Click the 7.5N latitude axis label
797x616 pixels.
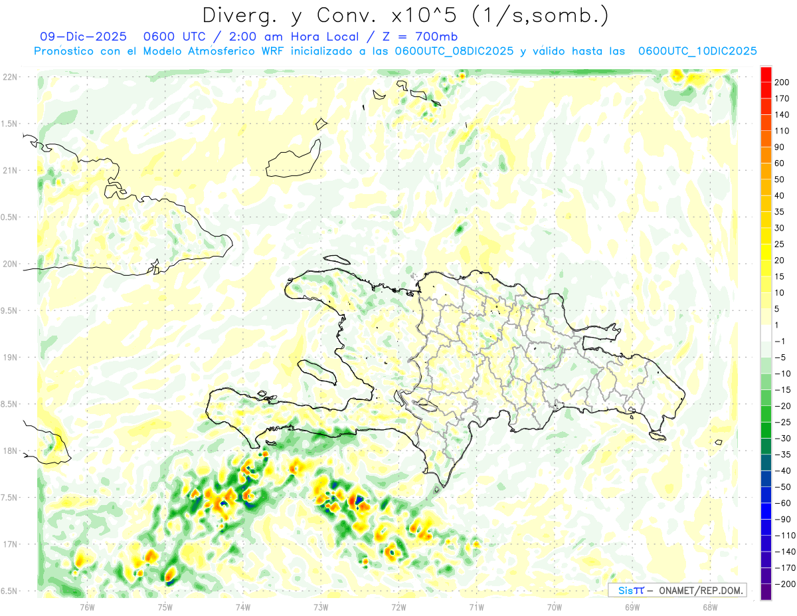pos(9,498)
